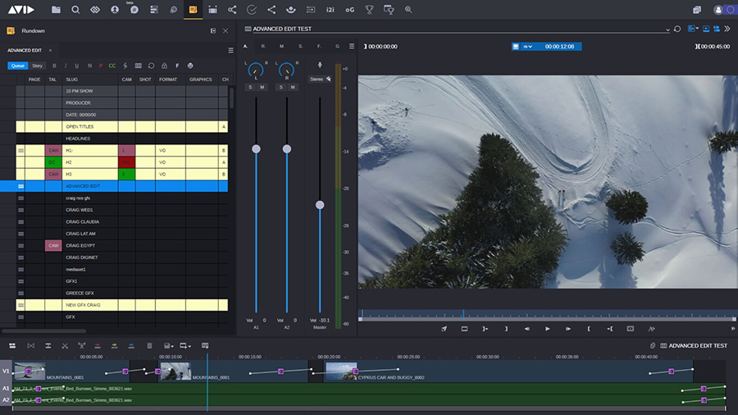Viewport: 738px width, 415px height.
Task: Toggle bold formatting in rundown toolbar
Action: [x=54, y=66]
